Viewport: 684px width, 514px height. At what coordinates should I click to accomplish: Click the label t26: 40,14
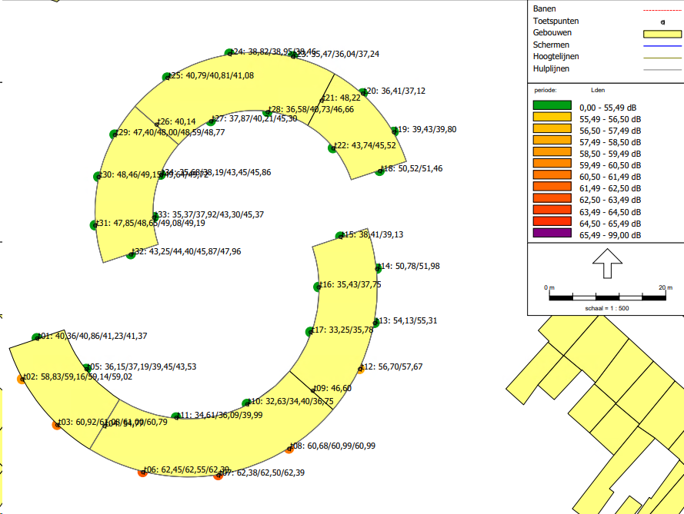point(176,122)
